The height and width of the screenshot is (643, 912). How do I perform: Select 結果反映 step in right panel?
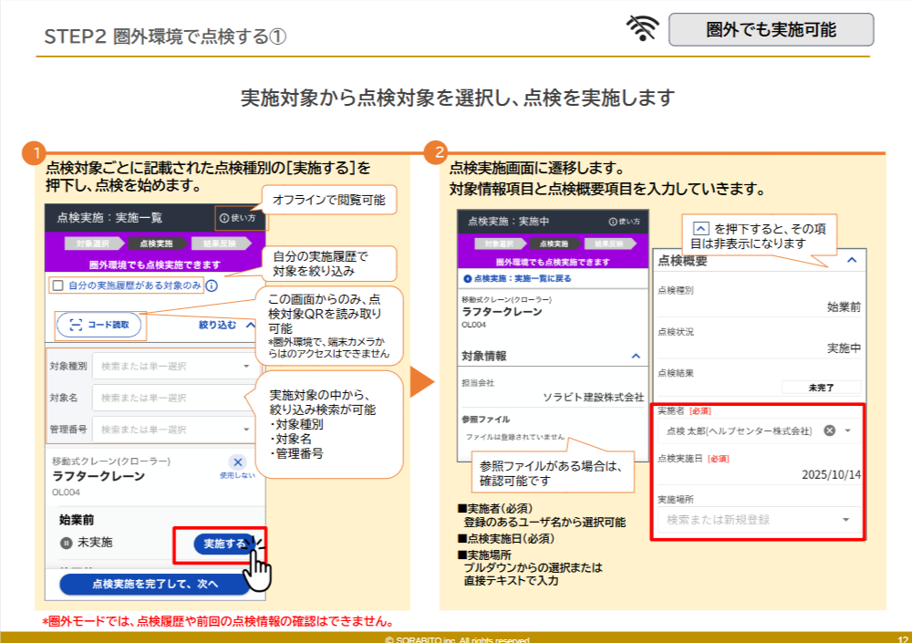pos(612,244)
